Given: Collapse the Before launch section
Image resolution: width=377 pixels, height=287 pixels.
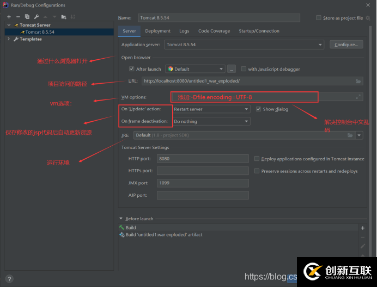Looking at the screenshot, I should (x=121, y=219).
